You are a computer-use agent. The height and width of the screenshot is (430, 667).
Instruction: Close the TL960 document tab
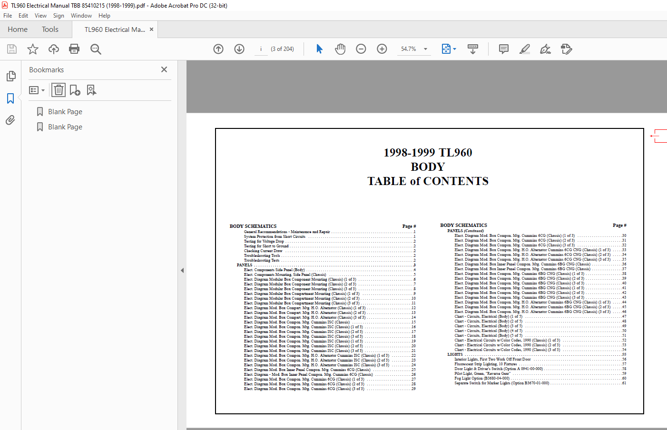(151, 29)
